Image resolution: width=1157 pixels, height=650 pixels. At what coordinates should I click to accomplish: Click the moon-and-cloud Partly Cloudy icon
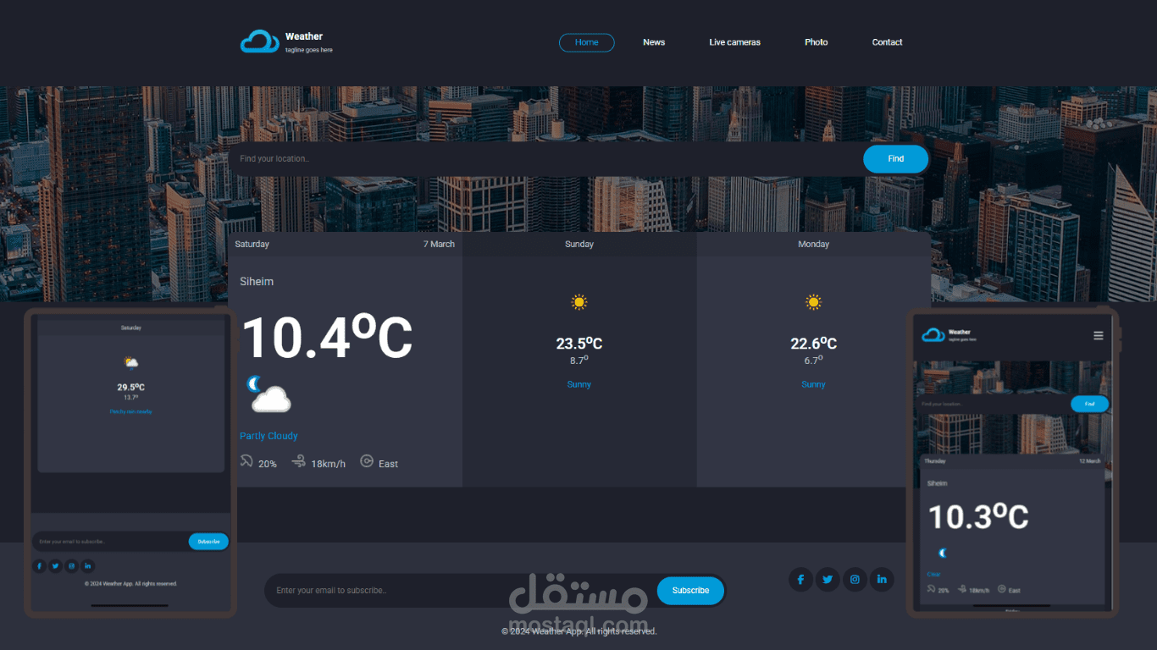point(268,394)
